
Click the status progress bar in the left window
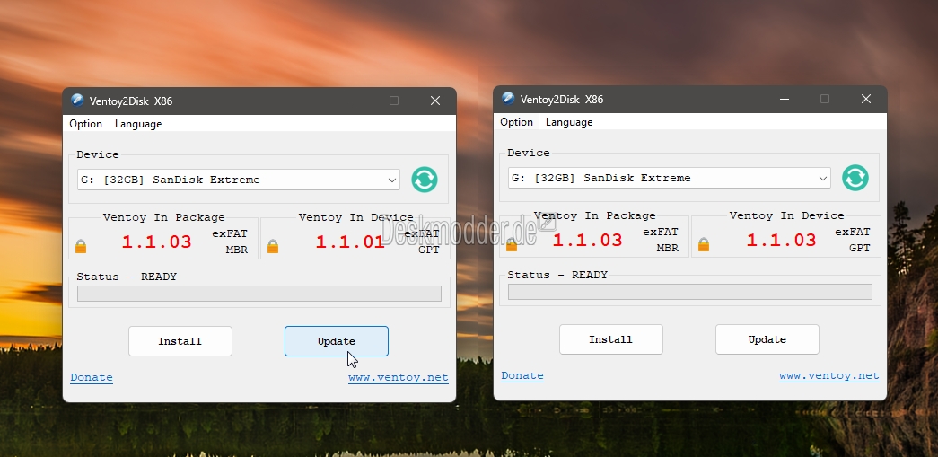(259, 293)
